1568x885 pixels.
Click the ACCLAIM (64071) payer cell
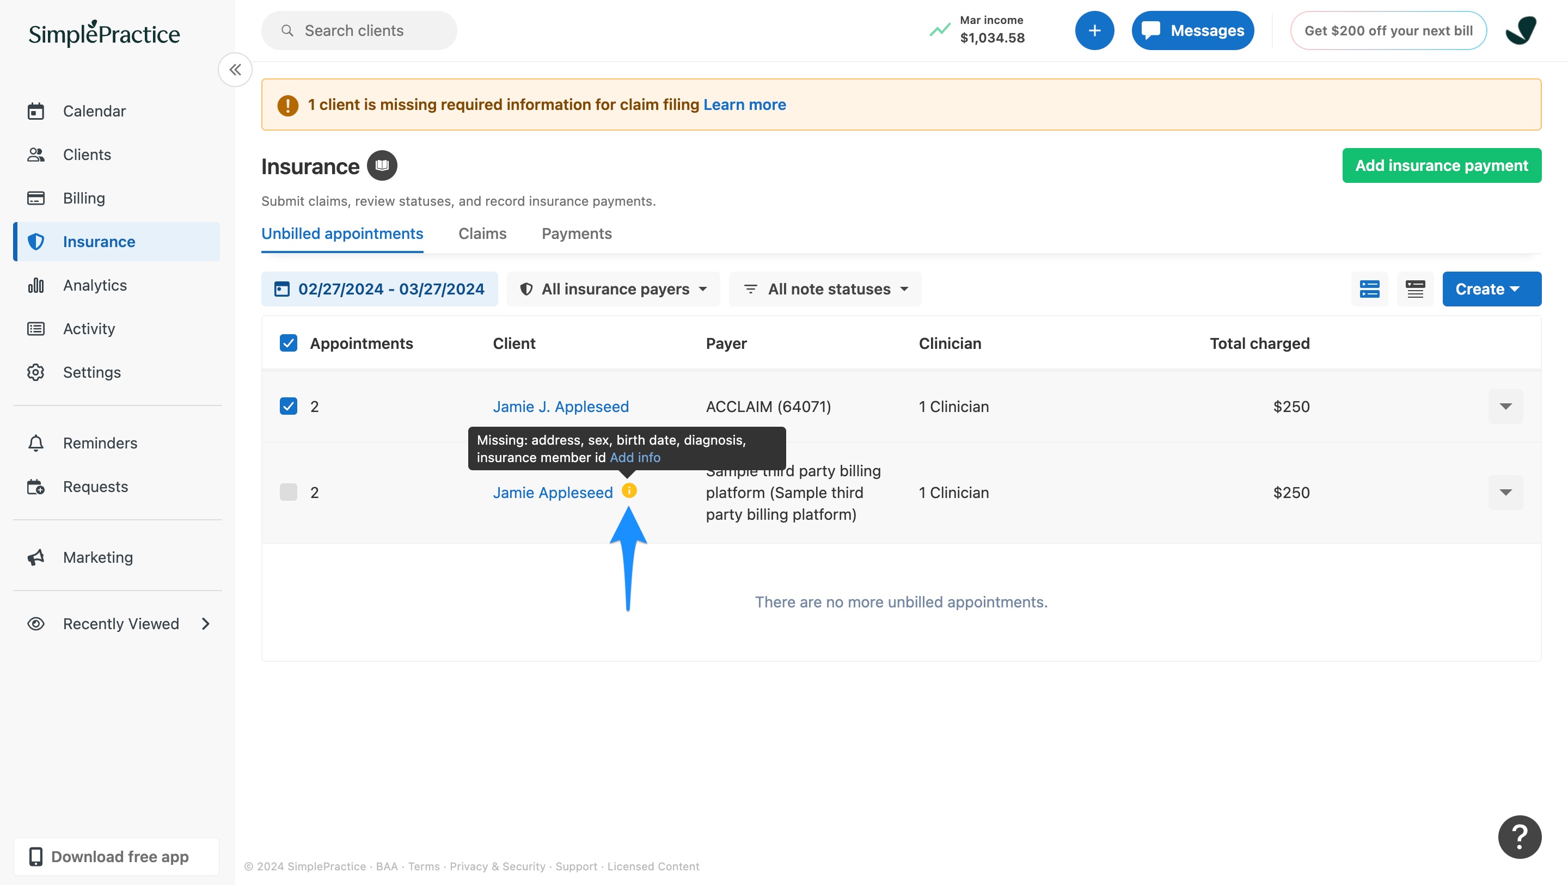point(768,407)
